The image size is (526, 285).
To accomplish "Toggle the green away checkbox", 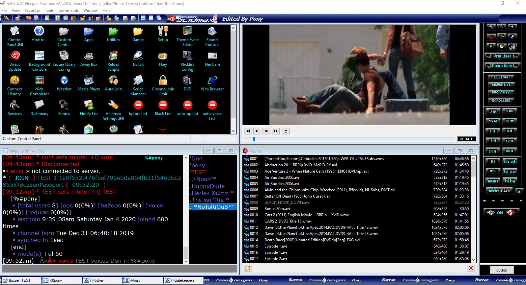I will [x=519, y=191].
